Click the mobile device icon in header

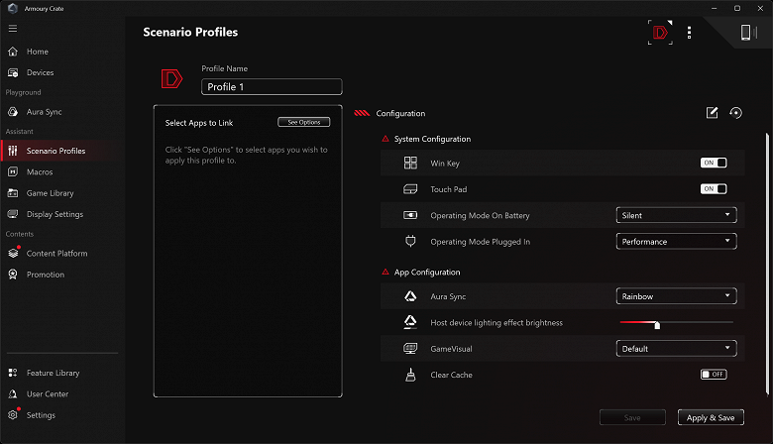pyautogui.click(x=748, y=33)
